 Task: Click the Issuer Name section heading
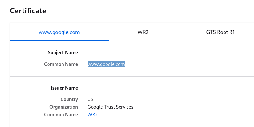coord(64,88)
